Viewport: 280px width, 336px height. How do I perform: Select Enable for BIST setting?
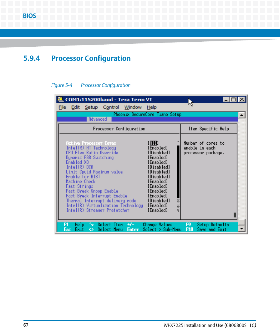tap(83, 177)
